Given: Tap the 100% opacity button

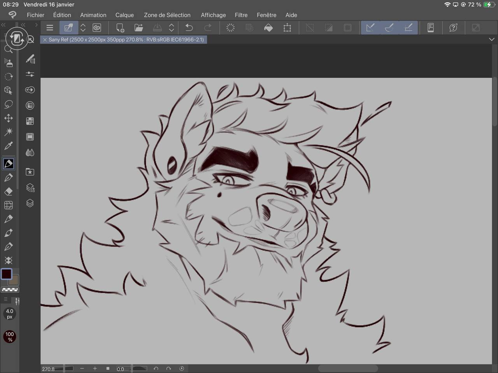Looking at the screenshot, I should click(x=10, y=336).
